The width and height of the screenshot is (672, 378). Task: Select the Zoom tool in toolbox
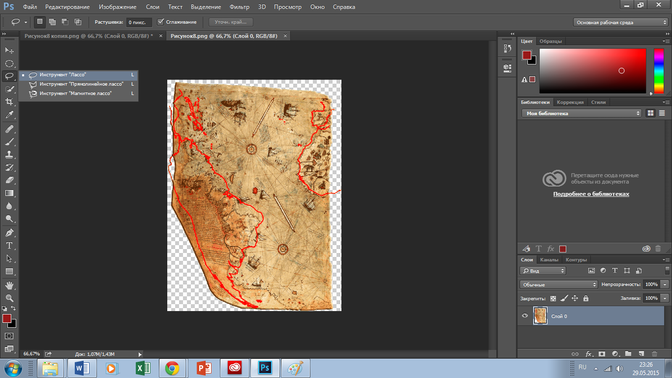[x=9, y=298]
